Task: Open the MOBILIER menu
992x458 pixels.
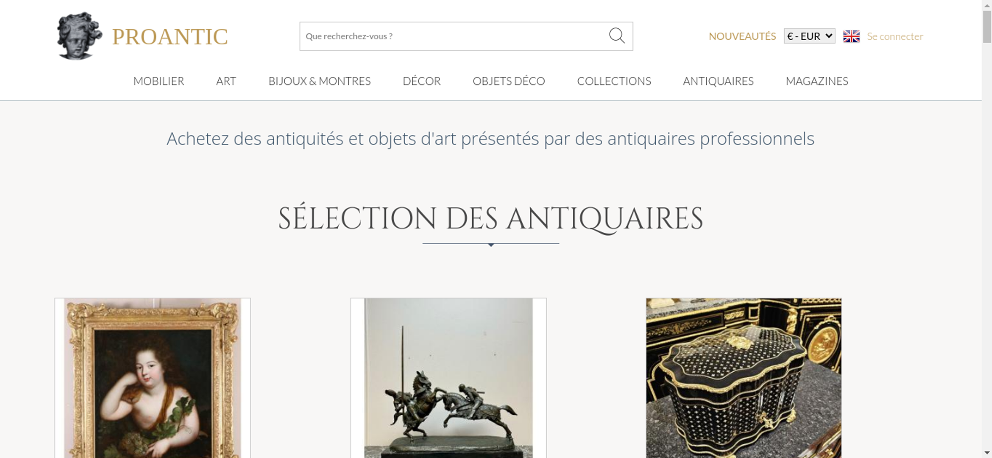Action: pos(159,81)
